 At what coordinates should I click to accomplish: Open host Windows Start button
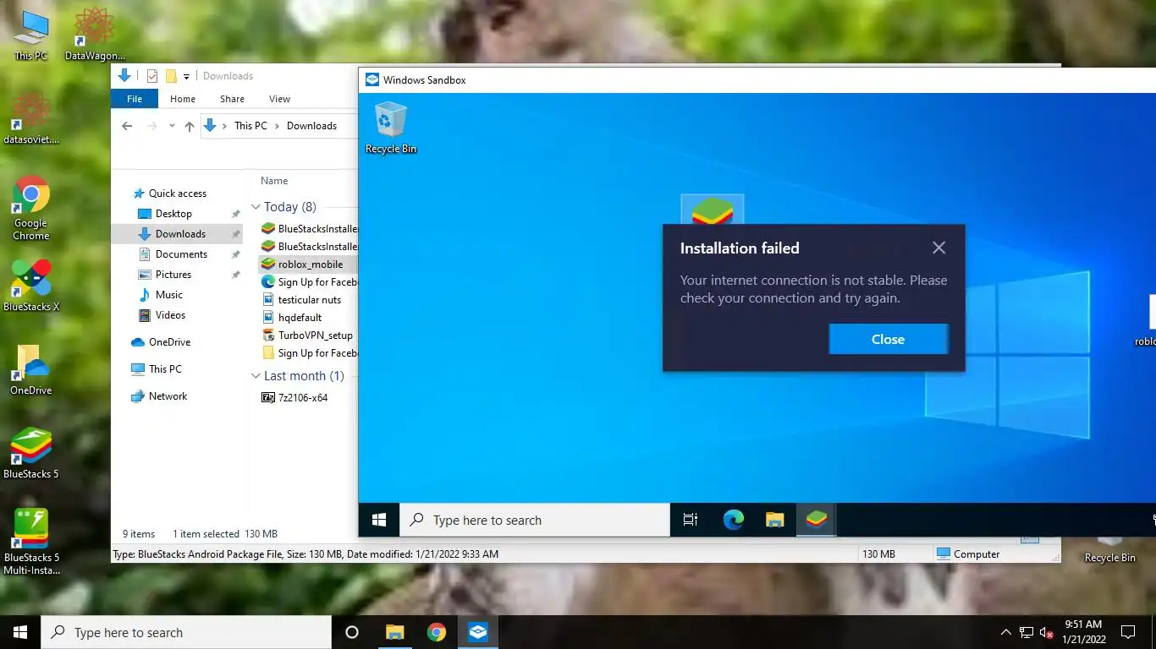click(20, 632)
